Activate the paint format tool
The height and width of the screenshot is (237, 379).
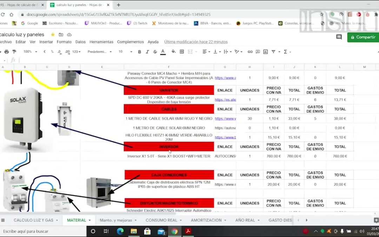click(x=14, y=52)
